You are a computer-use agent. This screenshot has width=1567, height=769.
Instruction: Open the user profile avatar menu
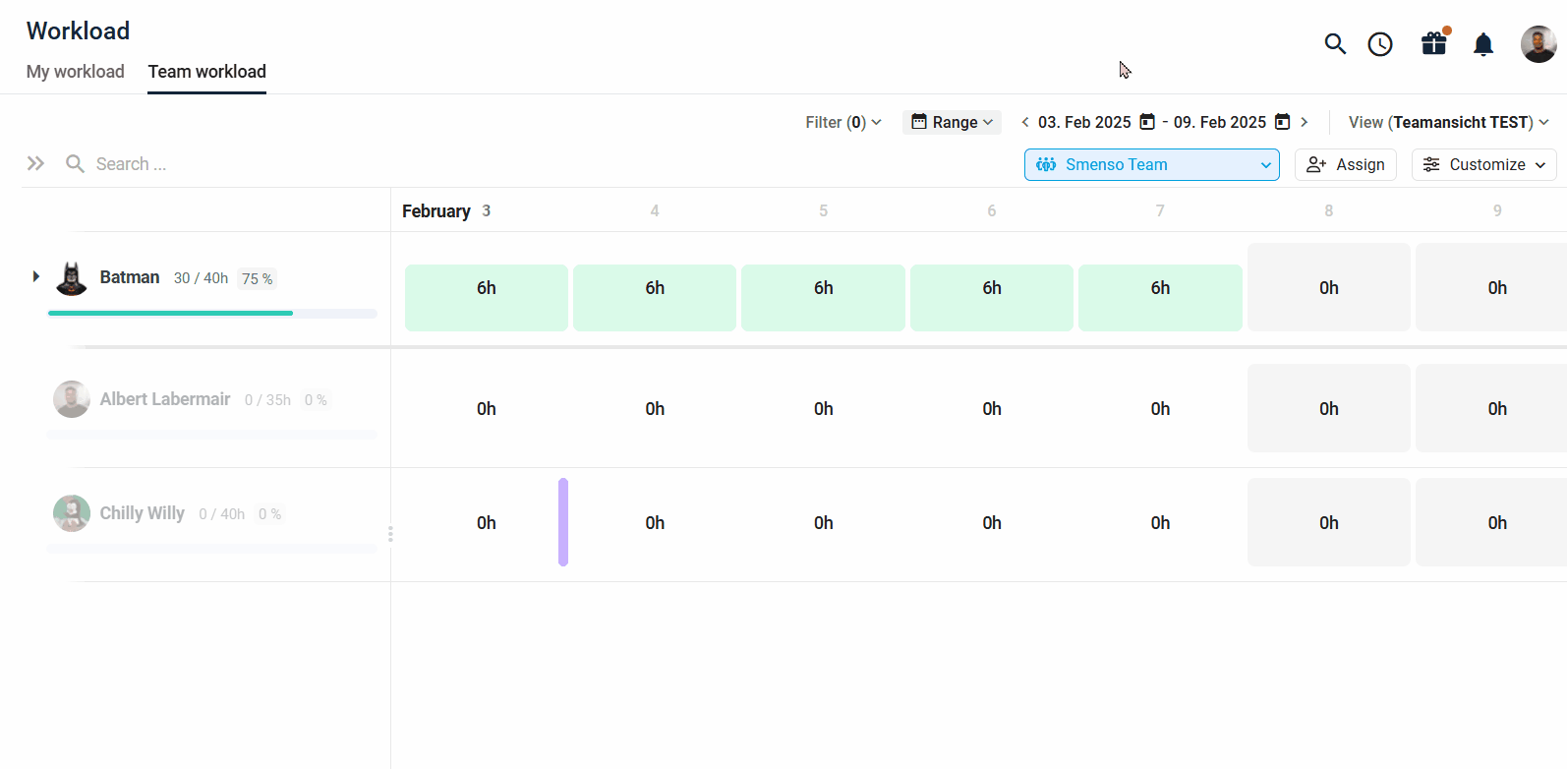pyautogui.click(x=1538, y=44)
